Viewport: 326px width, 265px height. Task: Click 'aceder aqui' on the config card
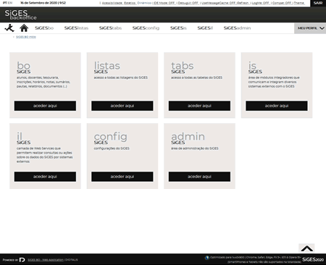[122, 177]
